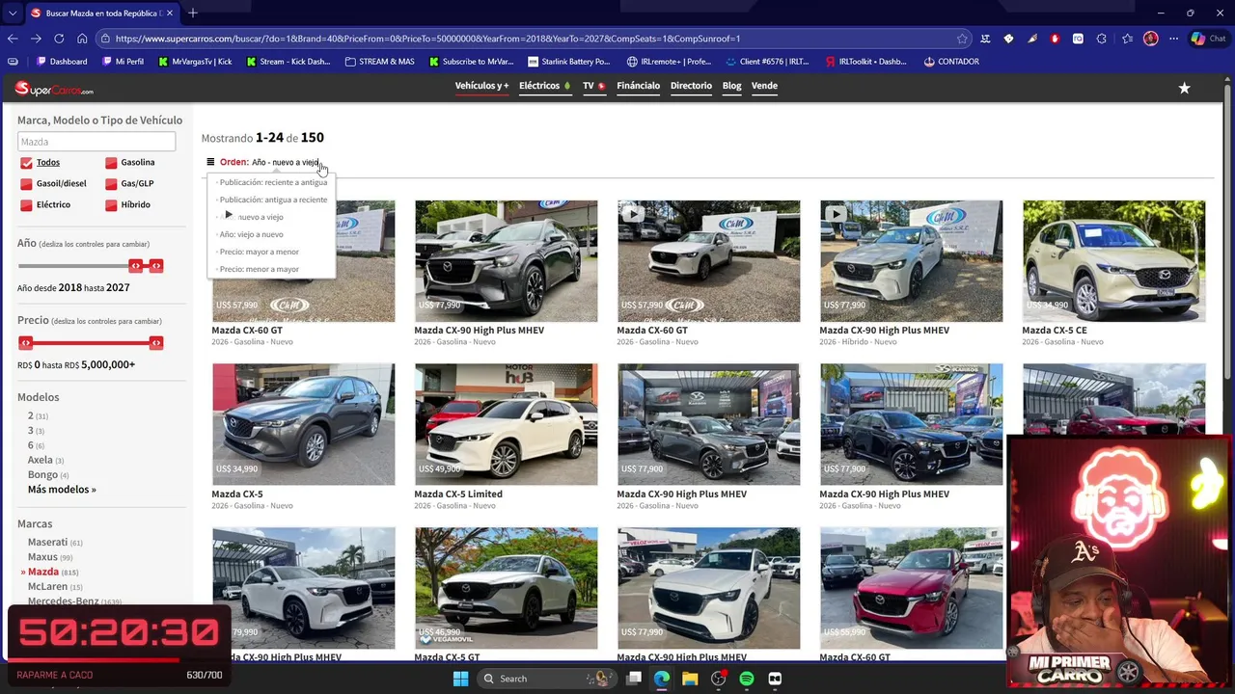This screenshot has height=694, width=1235.
Task: Open Blog nav item
Action: pyautogui.click(x=731, y=86)
